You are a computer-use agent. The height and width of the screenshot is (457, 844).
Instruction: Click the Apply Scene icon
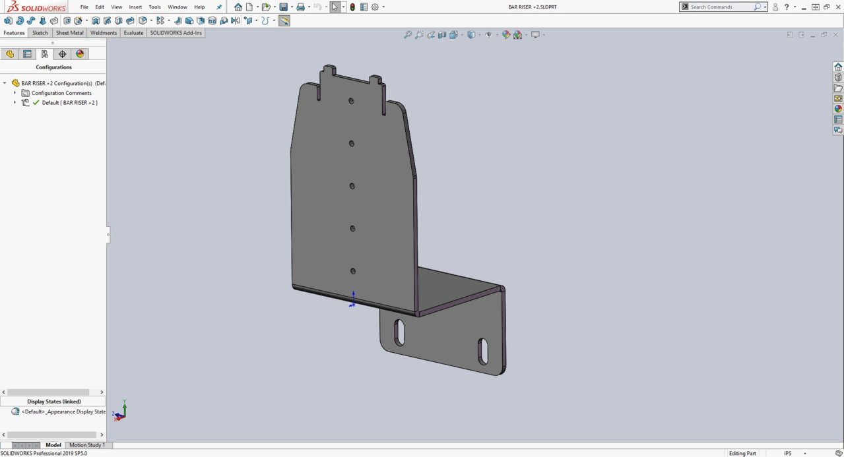click(x=518, y=35)
